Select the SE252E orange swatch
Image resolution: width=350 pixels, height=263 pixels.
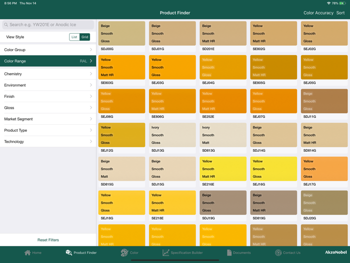(x=223, y=101)
